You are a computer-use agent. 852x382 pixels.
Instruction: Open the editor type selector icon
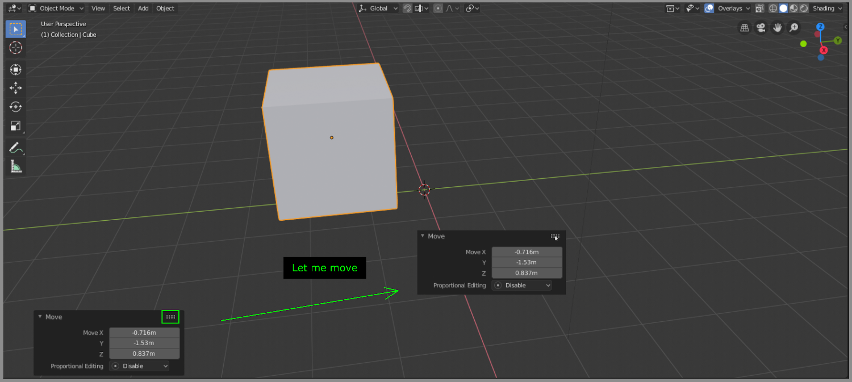(x=14, y=9)
